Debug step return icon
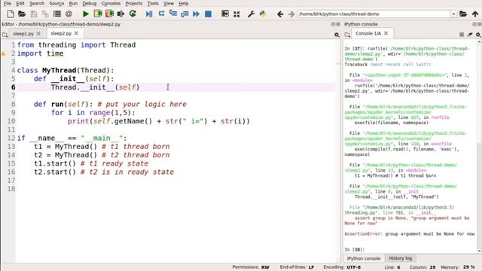The height and width of the screenshot is (271, 482). tap(185, 14)
